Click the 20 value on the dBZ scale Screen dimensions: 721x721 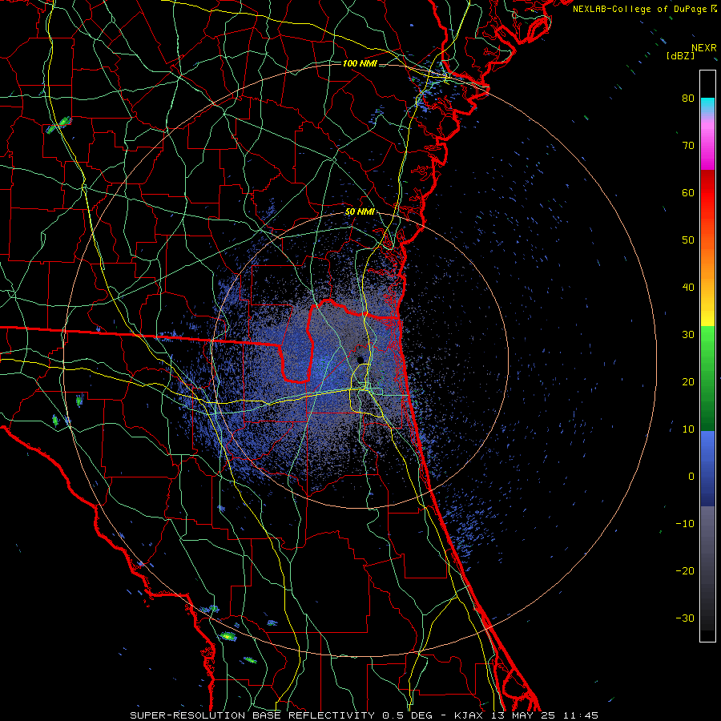coord(688,382)
